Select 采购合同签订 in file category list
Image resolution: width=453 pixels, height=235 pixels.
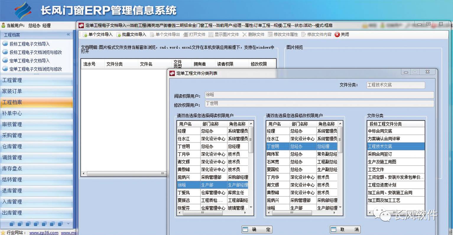[x=380, y=154]
